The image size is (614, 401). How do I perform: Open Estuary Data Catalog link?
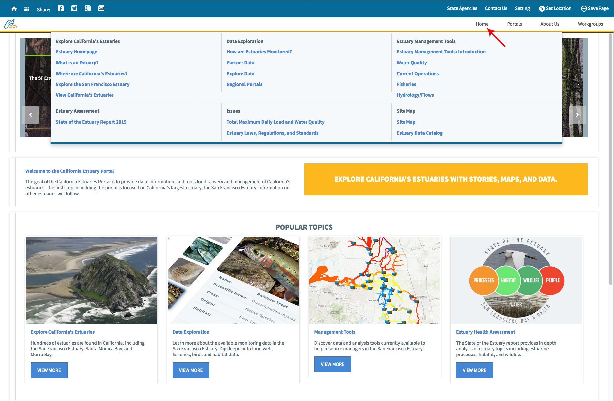(419, 133)
